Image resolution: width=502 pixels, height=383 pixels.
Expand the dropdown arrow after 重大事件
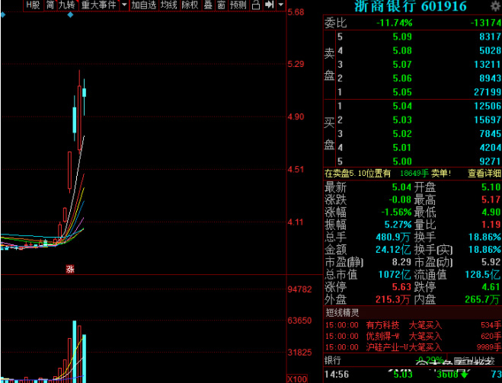(123, 5)
